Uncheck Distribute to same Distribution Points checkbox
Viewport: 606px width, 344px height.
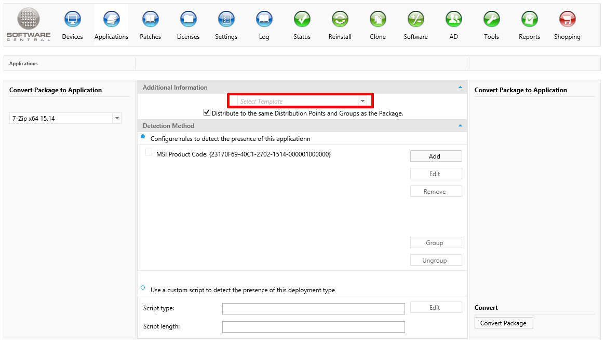coord(207,112)
